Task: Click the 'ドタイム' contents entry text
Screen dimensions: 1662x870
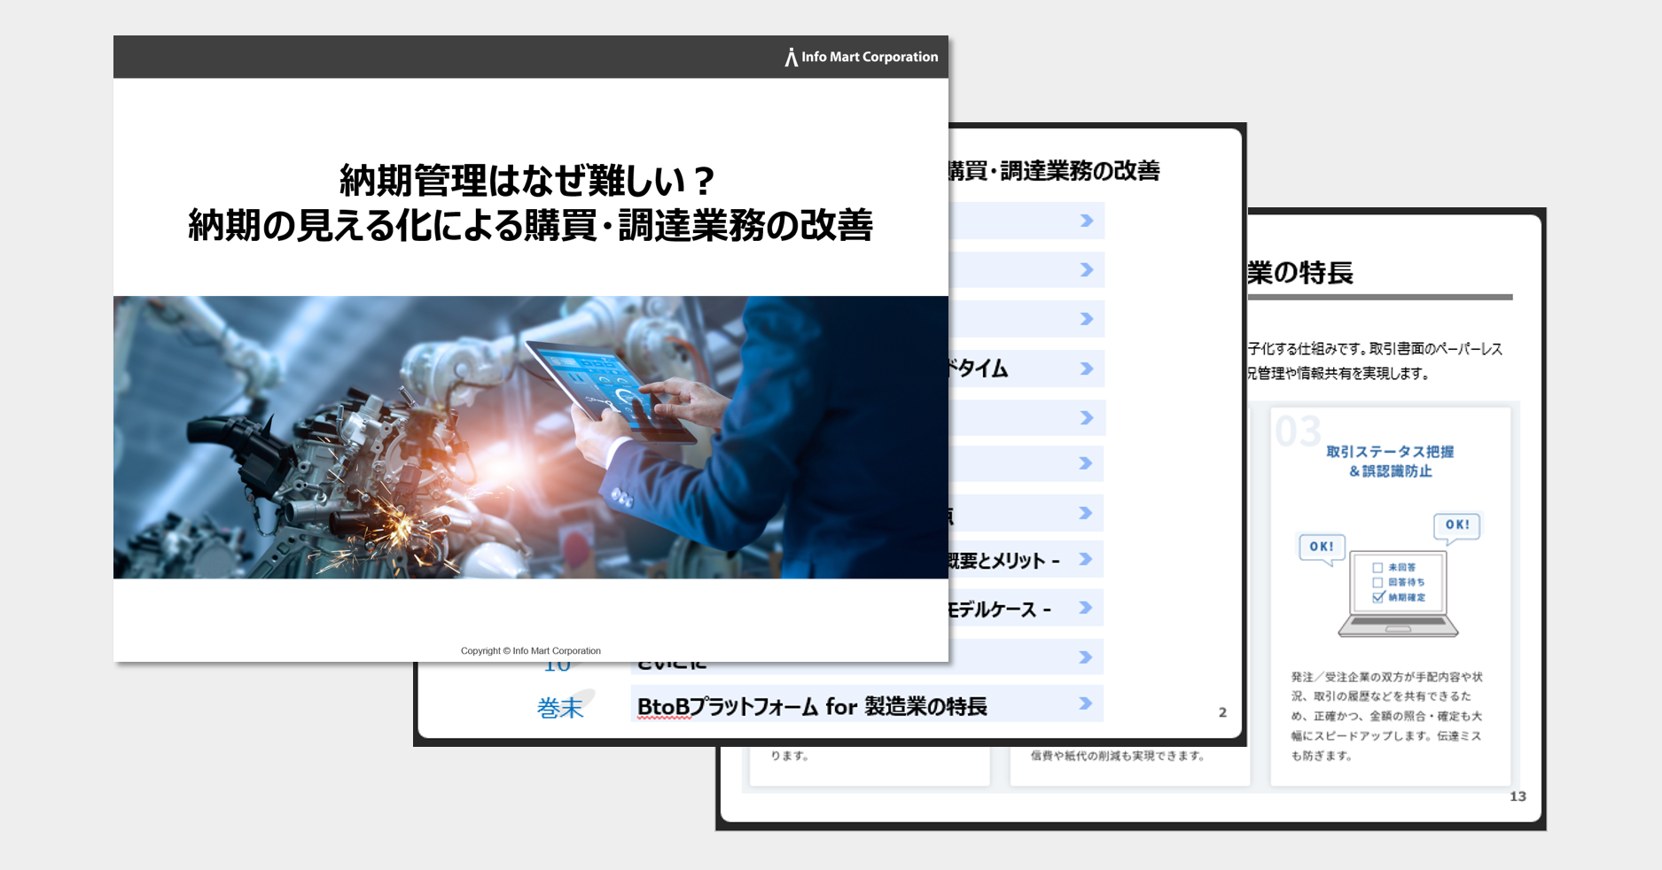Action: point(979,369)
